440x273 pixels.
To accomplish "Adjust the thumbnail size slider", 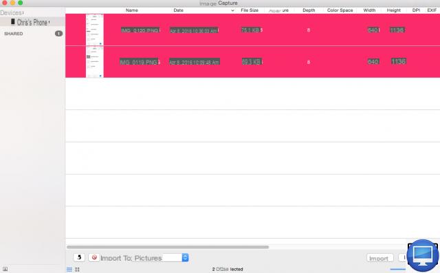I will coord(398,270).
